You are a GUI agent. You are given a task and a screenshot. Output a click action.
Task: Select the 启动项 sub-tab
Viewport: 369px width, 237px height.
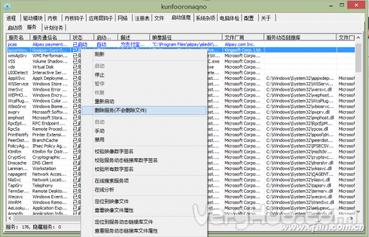(x=15, y=28)
